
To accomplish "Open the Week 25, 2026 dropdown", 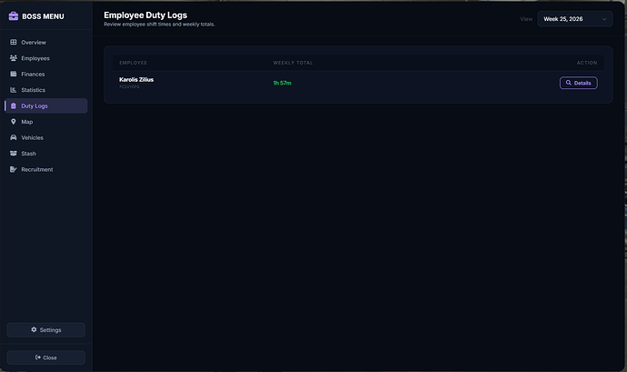I will click(575, 19).
